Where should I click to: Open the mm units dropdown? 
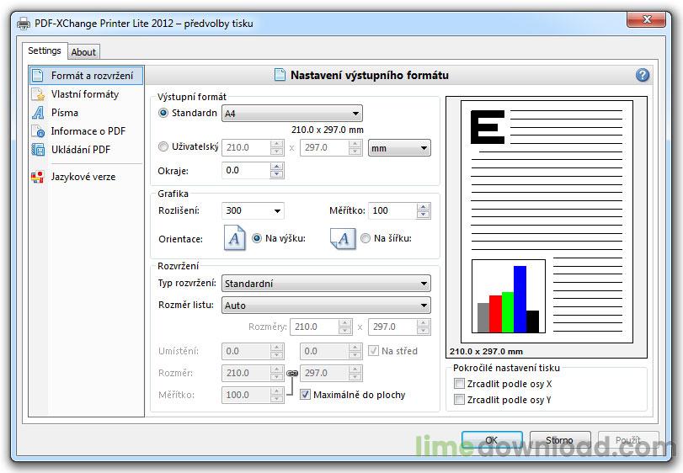pyautogui.click(x=399, y=148)
